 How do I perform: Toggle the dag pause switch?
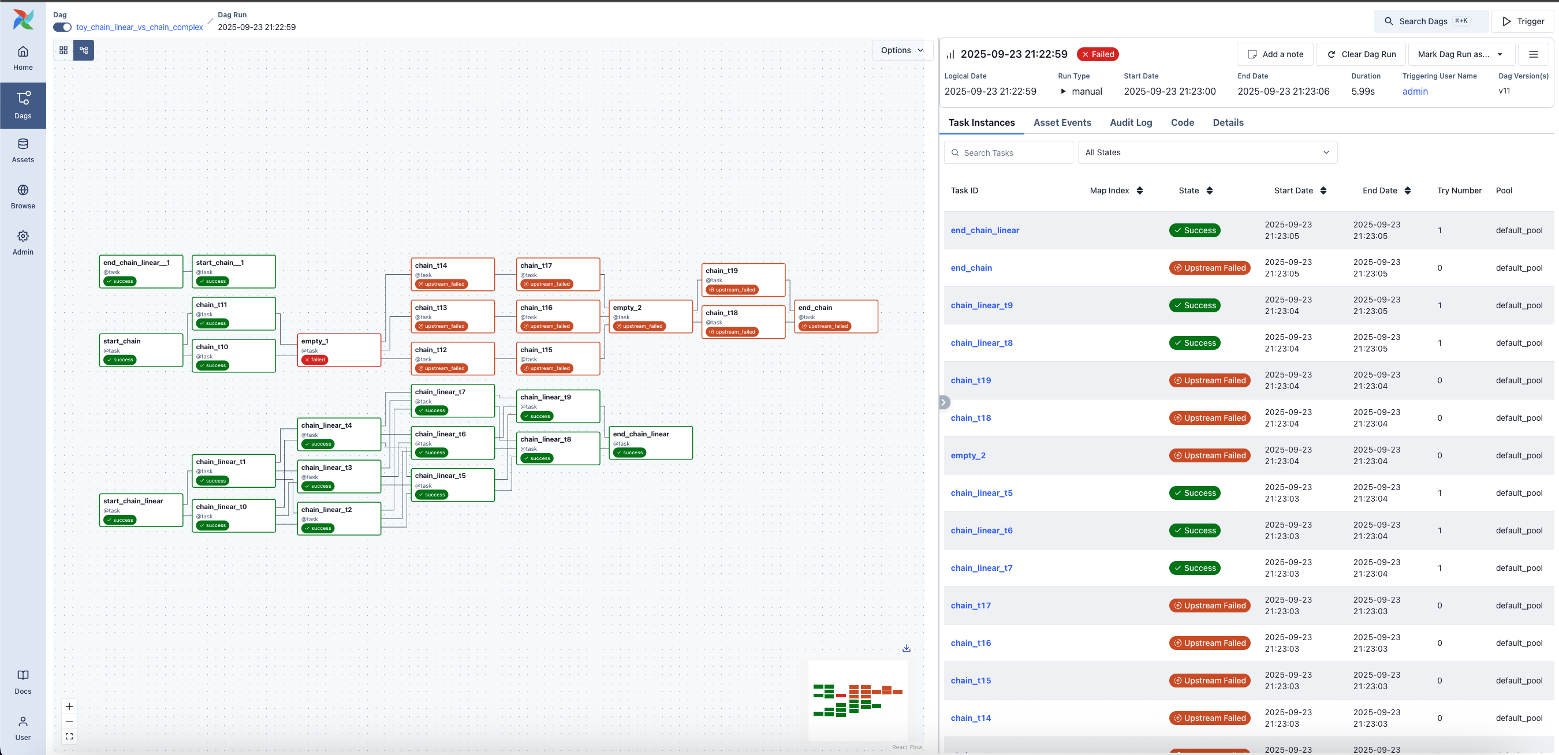[61, 27]
